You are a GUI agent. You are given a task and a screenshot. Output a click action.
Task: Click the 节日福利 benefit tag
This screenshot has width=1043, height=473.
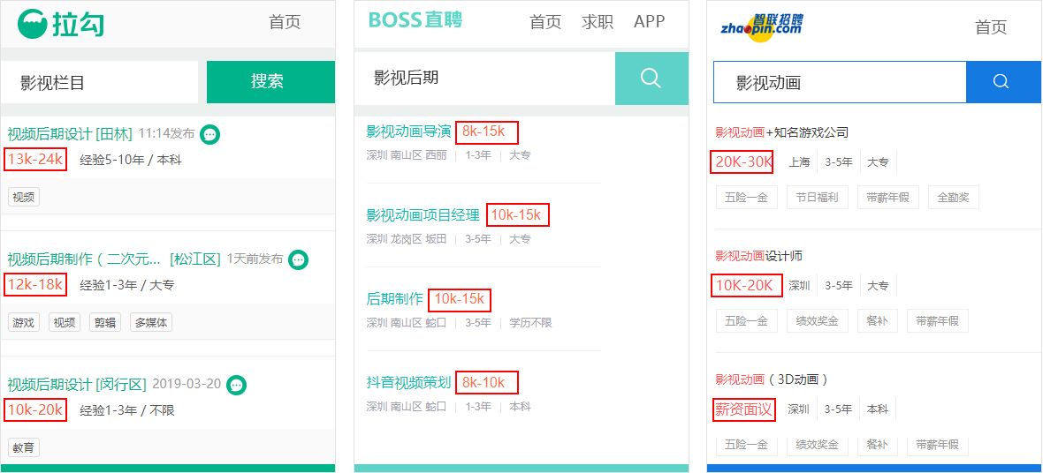pyautogui.click(x=817, y=198)
